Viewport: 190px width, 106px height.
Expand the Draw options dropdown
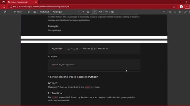click(x=24, y=12)
